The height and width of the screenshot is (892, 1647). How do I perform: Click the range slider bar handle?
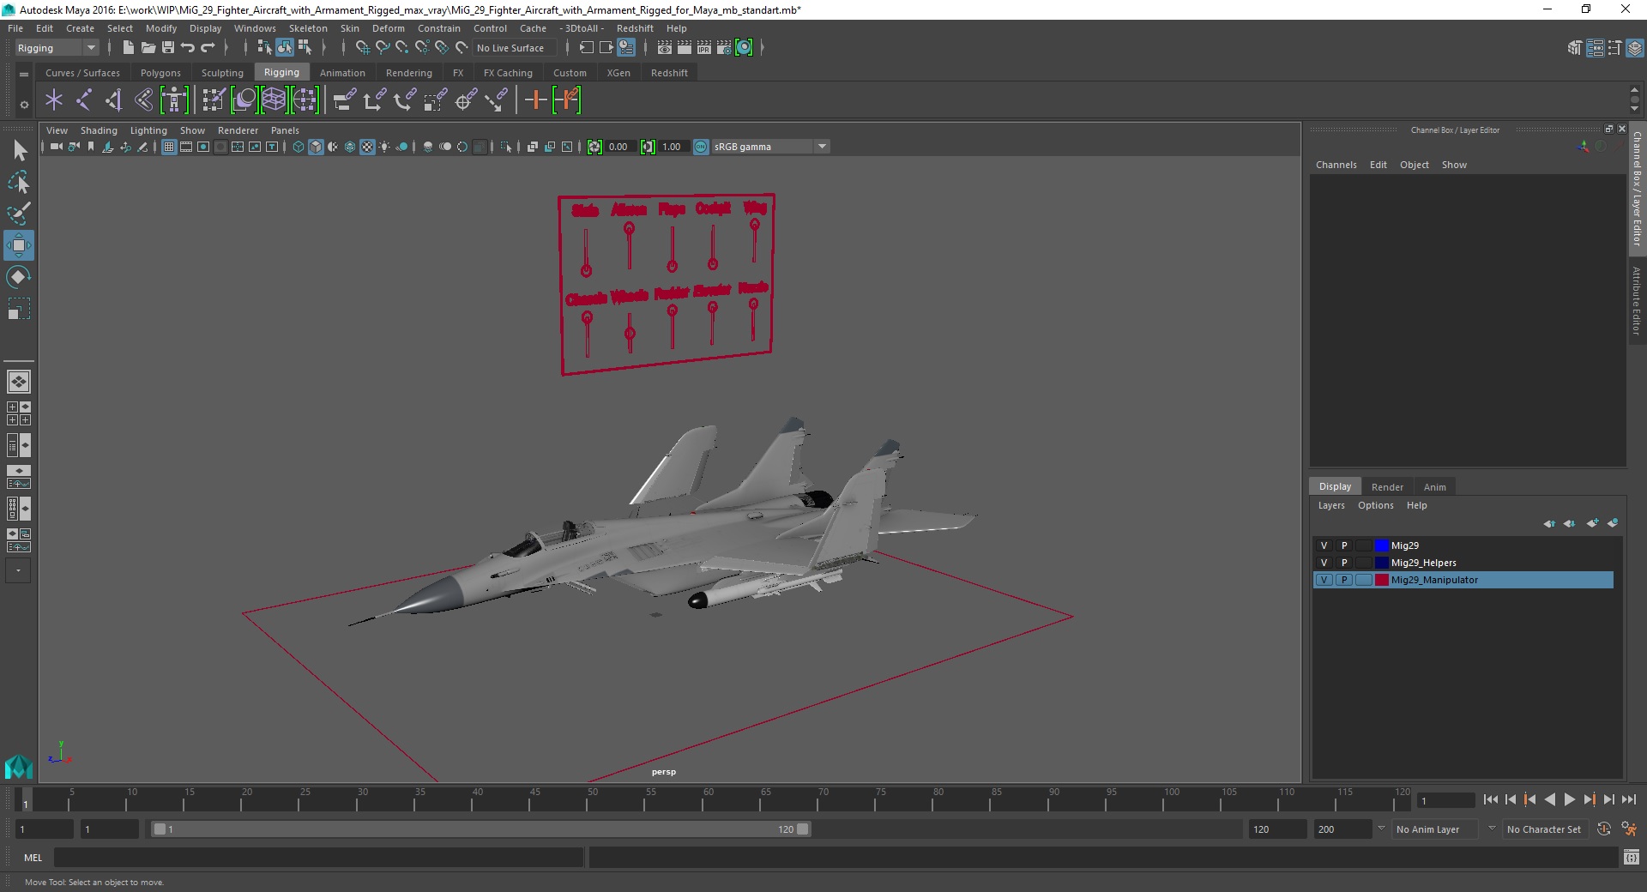click(x=480, y=829)
